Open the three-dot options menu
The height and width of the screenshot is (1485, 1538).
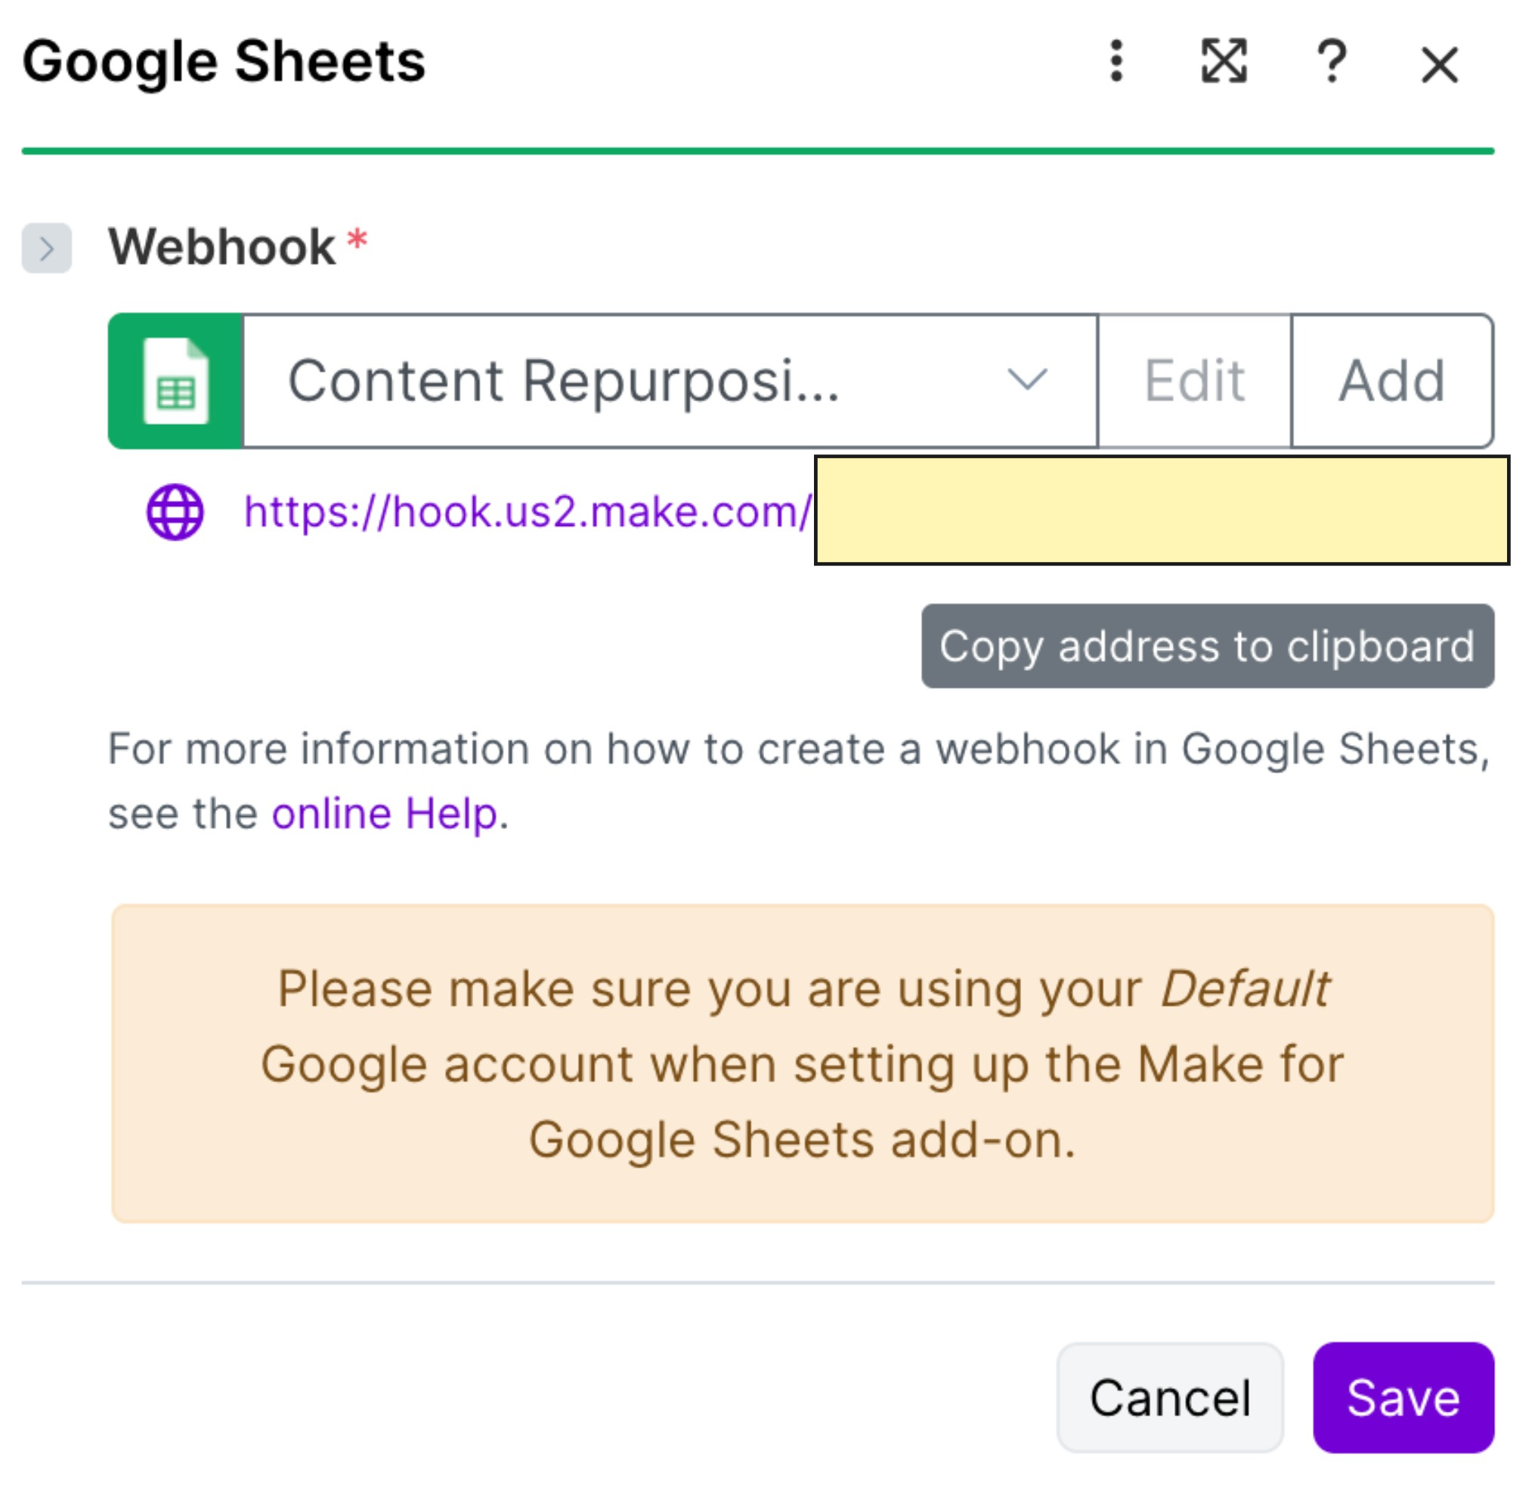[1116, 61]
